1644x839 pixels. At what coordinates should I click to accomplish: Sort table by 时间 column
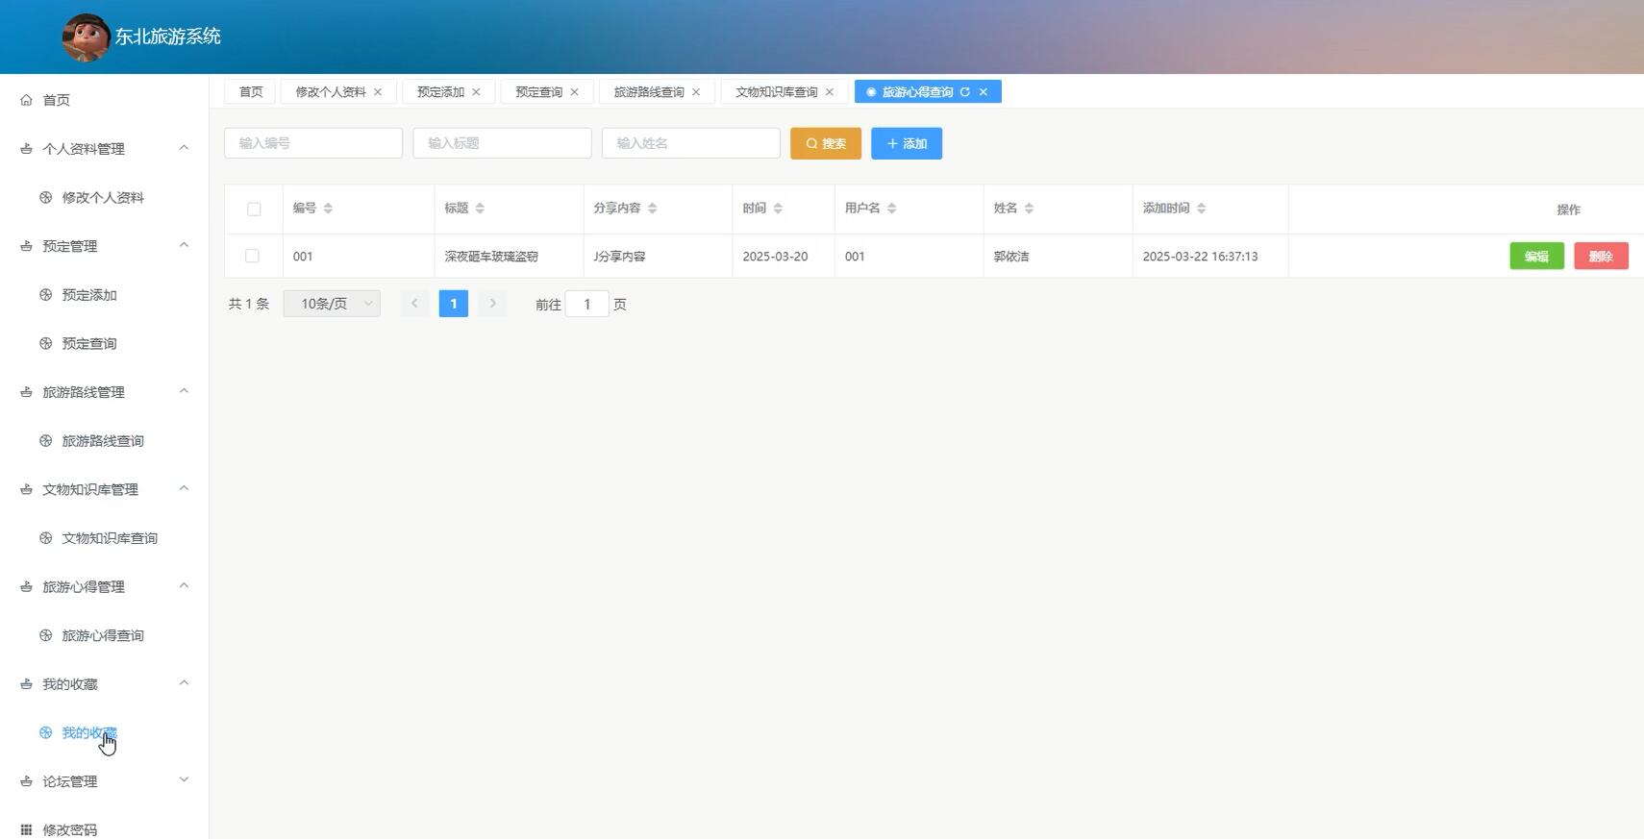tap(778, 209)
